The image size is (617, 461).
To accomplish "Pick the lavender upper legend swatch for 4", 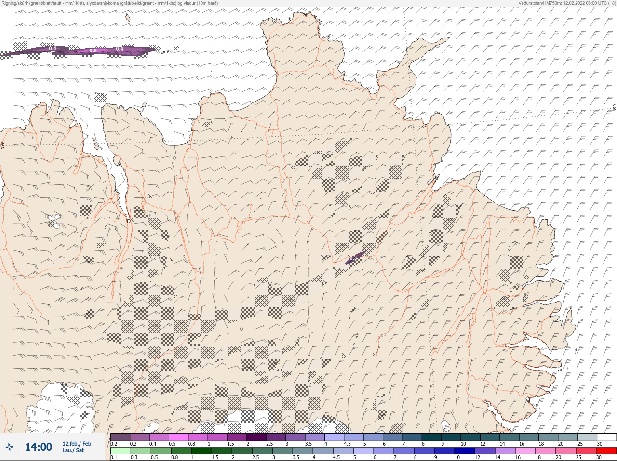I will (x=334, y=437).
